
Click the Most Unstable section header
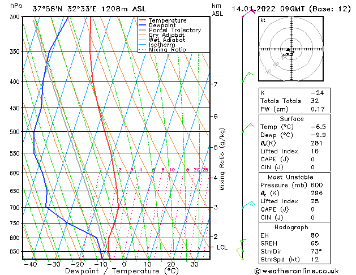click(x=291, y=177)
